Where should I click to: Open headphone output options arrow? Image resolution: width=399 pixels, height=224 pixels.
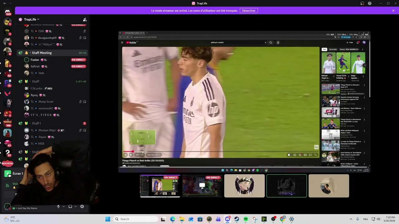(x=75, y=207)
